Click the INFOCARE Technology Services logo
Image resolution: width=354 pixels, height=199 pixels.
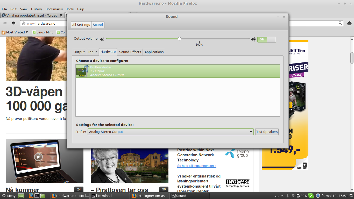tap(238, 183)
